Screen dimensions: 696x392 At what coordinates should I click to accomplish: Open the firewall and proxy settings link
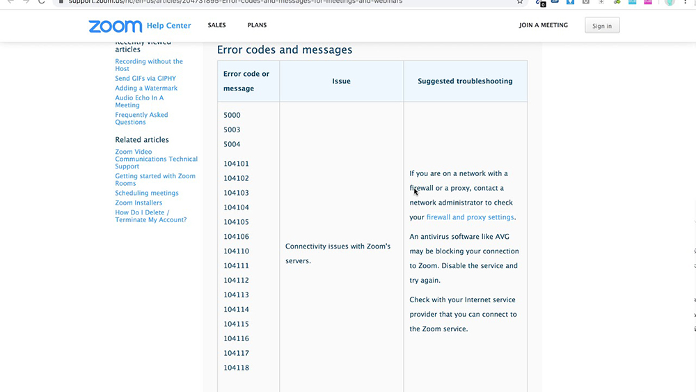click(x=470, y=217)
